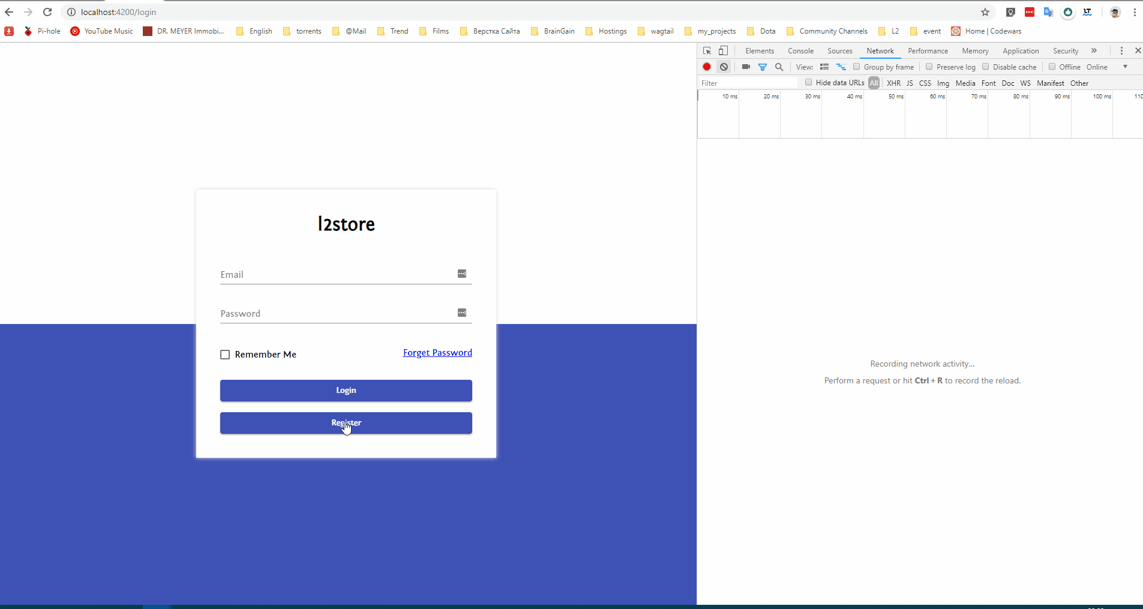Show more DevTools panels via chevron
This screenshot has height=609, width=1143.
[1094, 51]
